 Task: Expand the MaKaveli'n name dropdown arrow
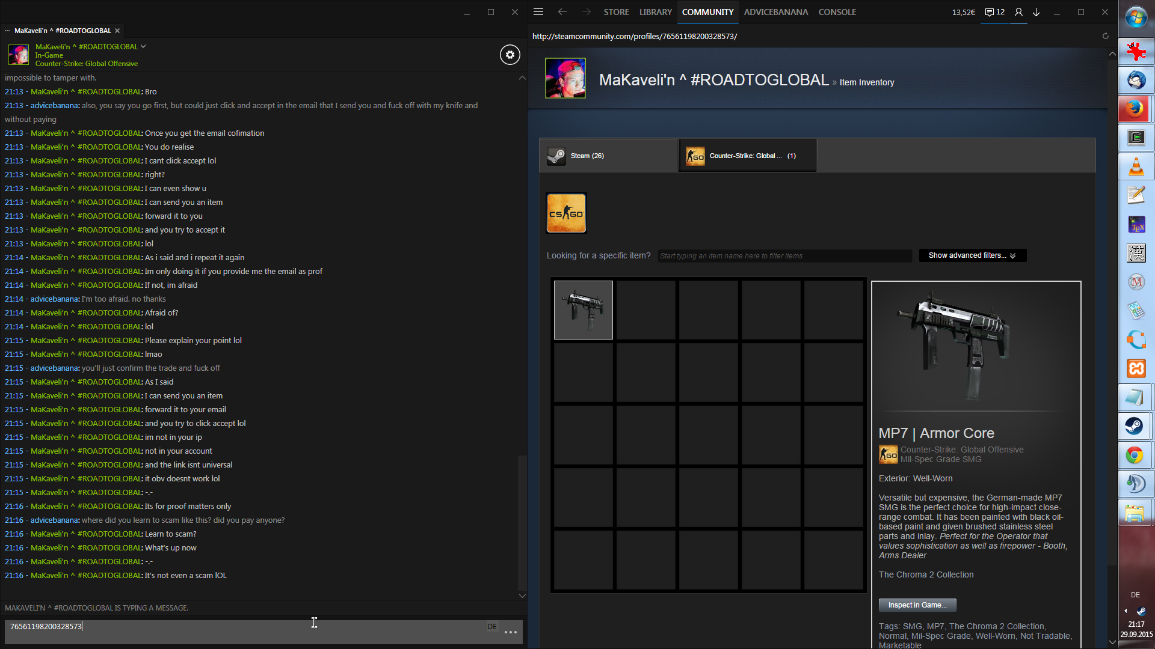[x=143, y=46]
